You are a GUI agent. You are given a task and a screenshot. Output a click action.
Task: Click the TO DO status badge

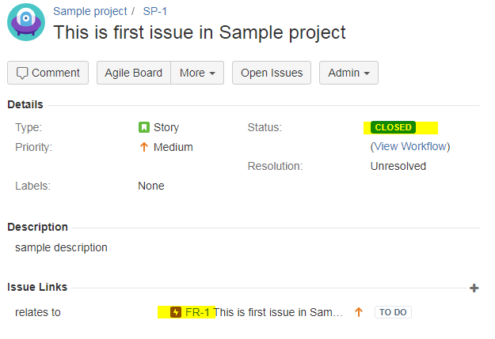(393, 312)
